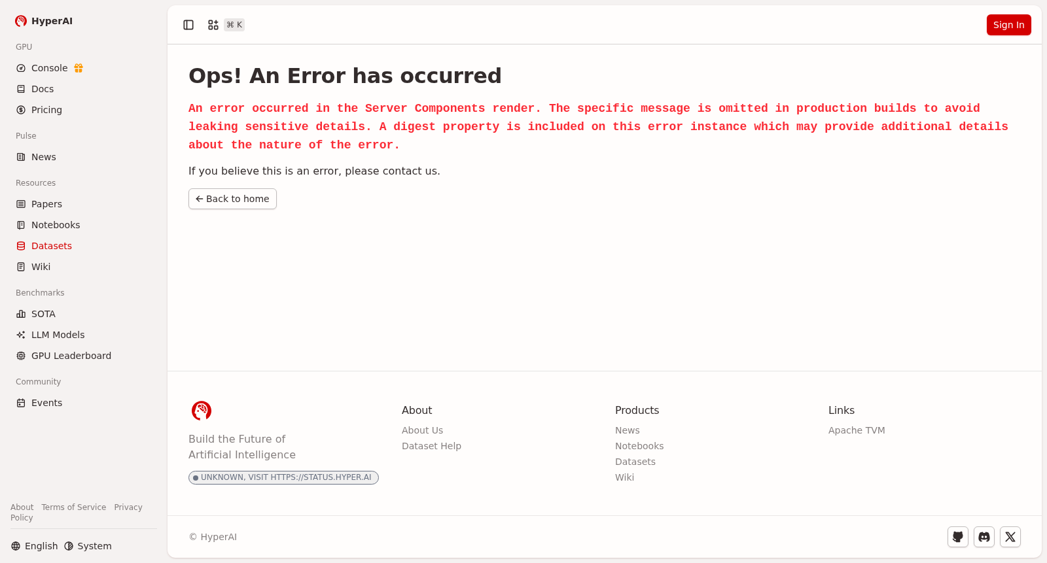Open Dataset Help footer link
Image resolution: width=1047 pixels, height=563 pixels.
tap(431, 446)
